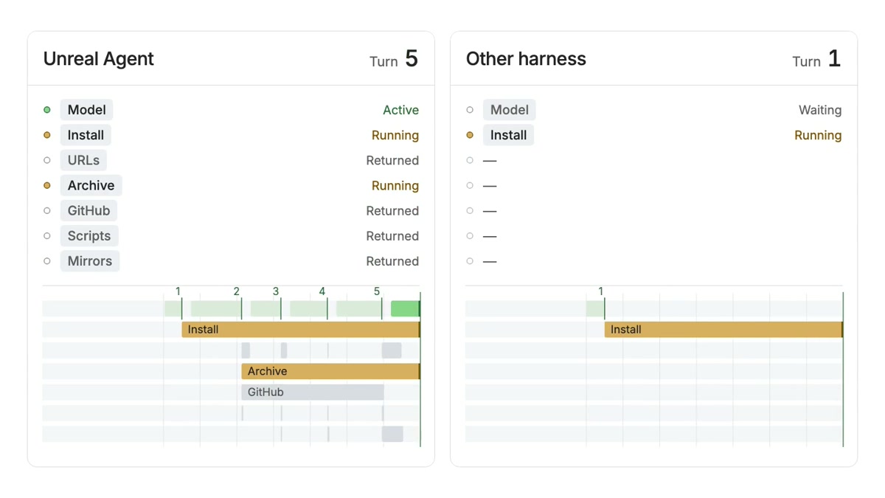Select the Model chip in Other harness
This screenshot has width=885, height=498.
[509, 110]
